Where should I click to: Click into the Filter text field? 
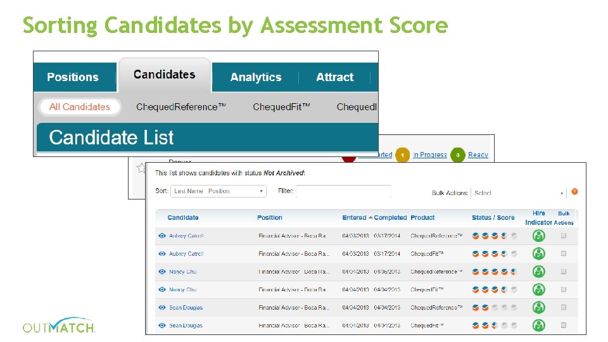point(343,191)
